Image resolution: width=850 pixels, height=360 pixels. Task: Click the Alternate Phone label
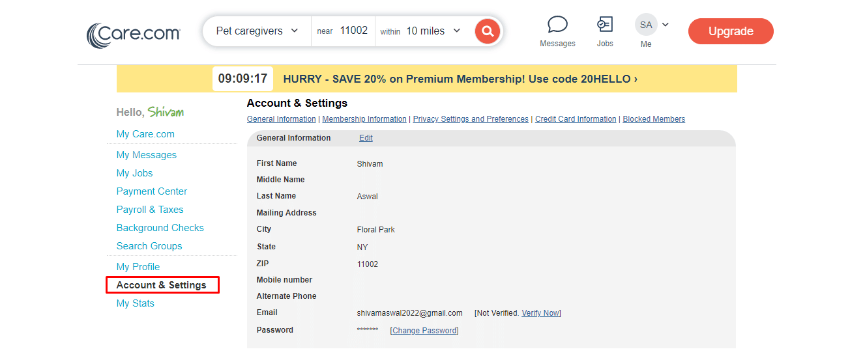pyautogui.click(x=286, y=296)
